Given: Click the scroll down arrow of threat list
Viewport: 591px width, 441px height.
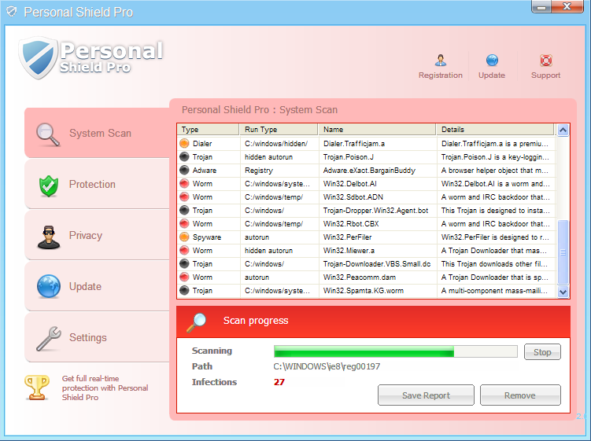Looking at the screenshot, I should point(563,292).
